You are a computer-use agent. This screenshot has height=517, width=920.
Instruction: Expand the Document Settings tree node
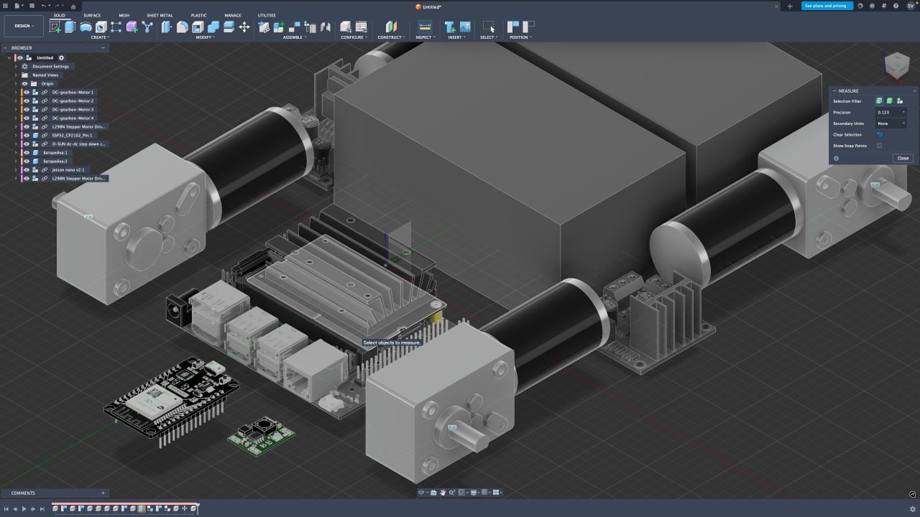tap(16, 67)
